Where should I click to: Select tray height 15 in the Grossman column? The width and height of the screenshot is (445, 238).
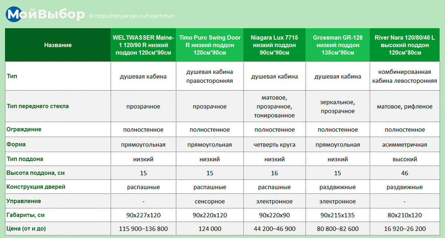pyautogui.click(x=337, y=173)
